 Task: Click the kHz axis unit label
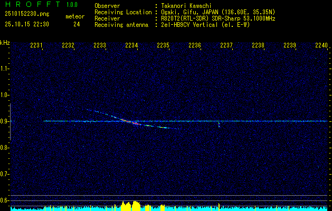click(5, 43)
